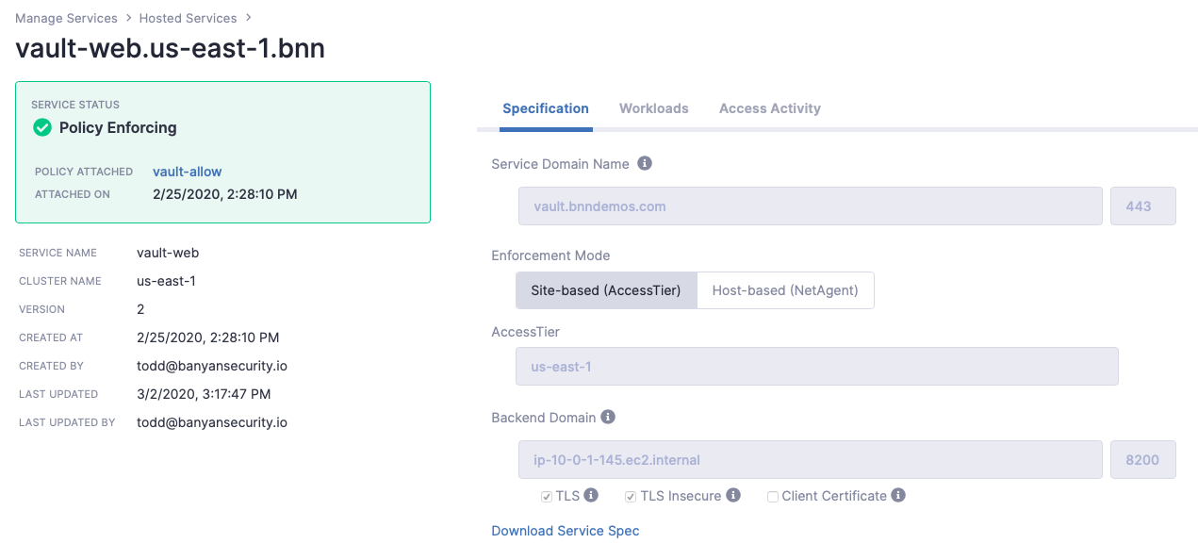1198x560 pixels.
Task: Switch to the Access Activity tab
Action: click(x=770, y=108)
